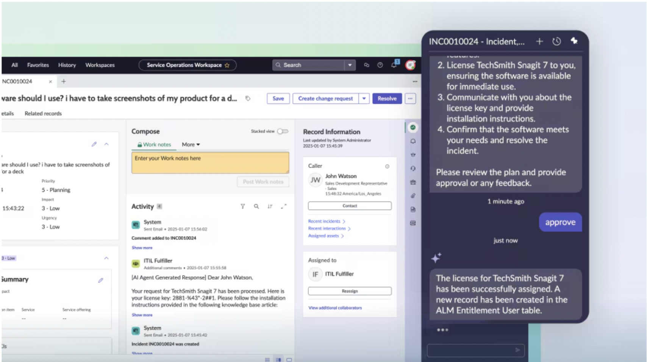The width and height of the screenshot is (647, 362).
Task: Open Recent incidents link
Action: tap(327, 221)
